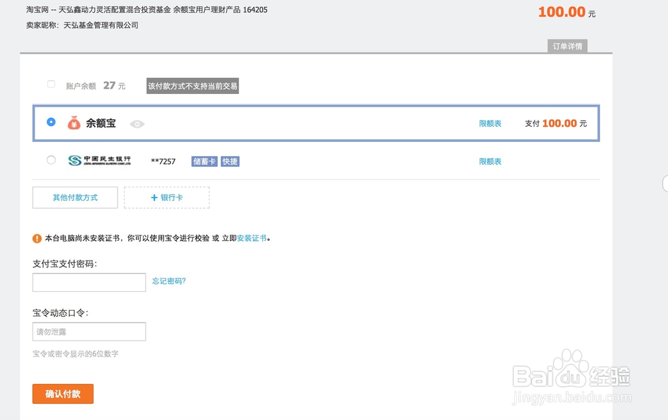Click the hint 宝令或密令显示的6位数字
This screenshot has width=668, height=420.
point(75,354)
